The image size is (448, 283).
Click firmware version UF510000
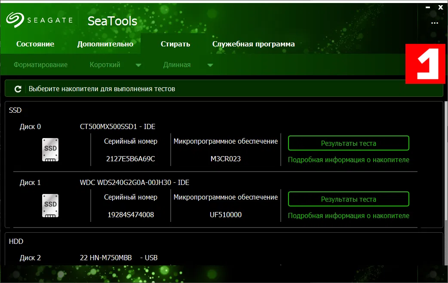click(226, 215)
